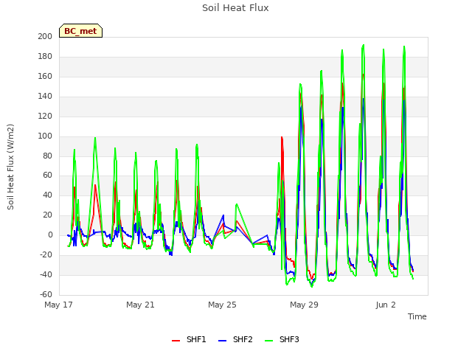Click the 120 y-axis label
The width and height of the screenshot is (472, 354).
point(45,116)
